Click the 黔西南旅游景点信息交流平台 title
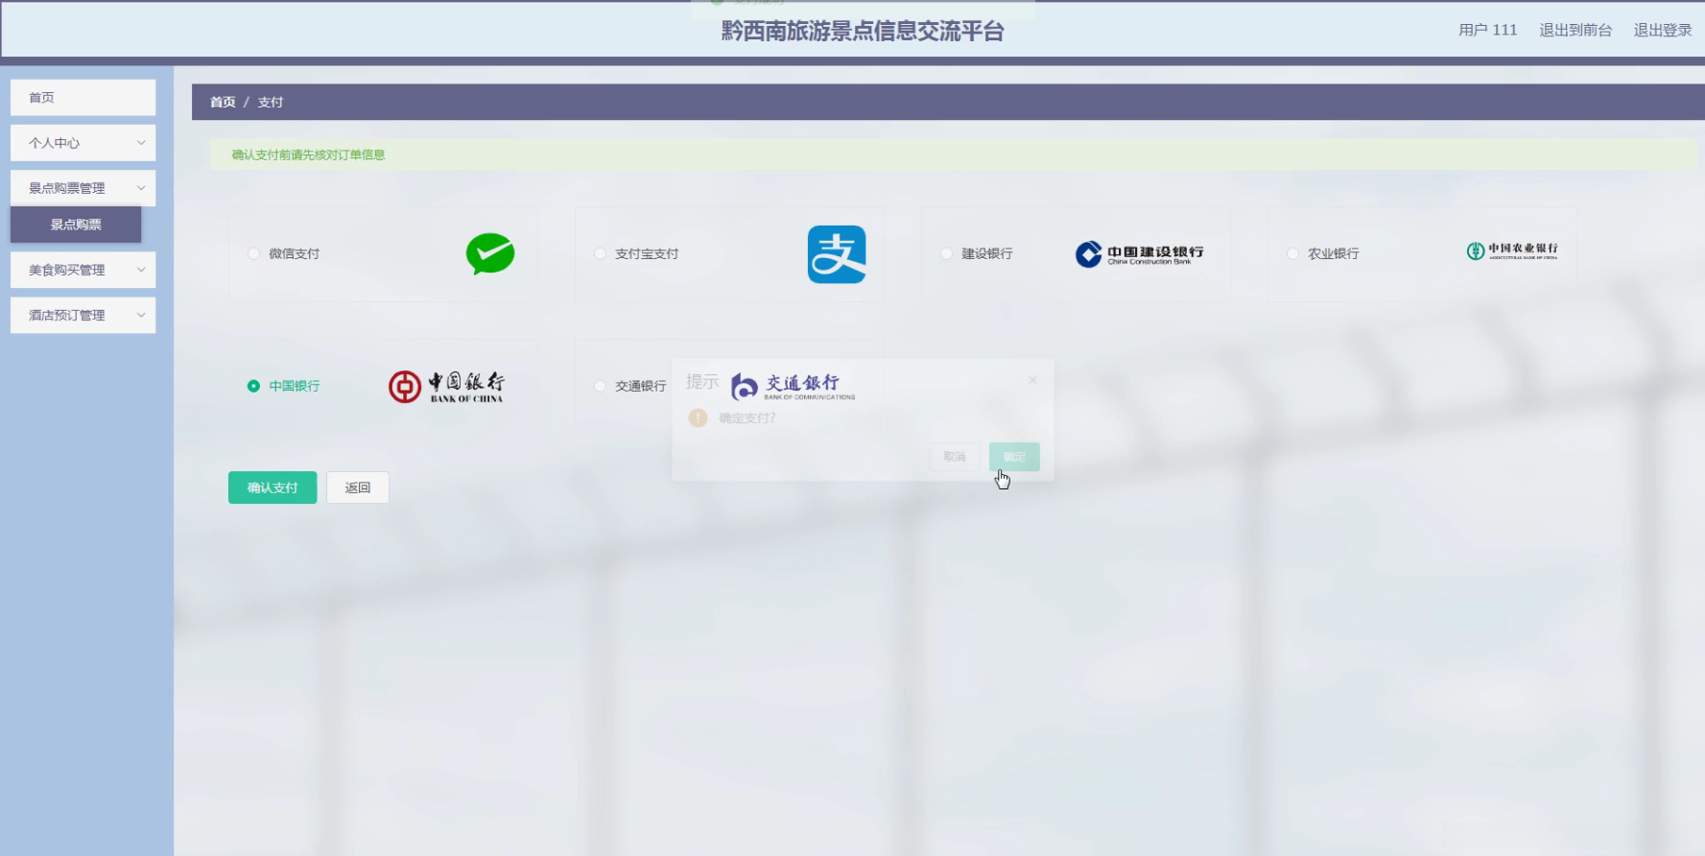Screen dimensions: 1705x856 click(x=863, y=31)
